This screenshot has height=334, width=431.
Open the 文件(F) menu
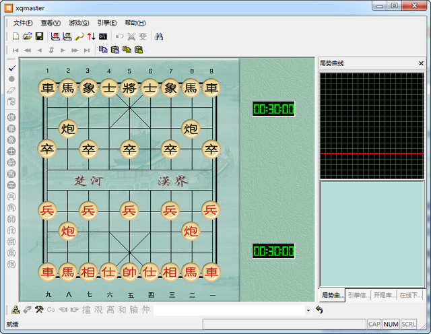click(x=22, y=23)
